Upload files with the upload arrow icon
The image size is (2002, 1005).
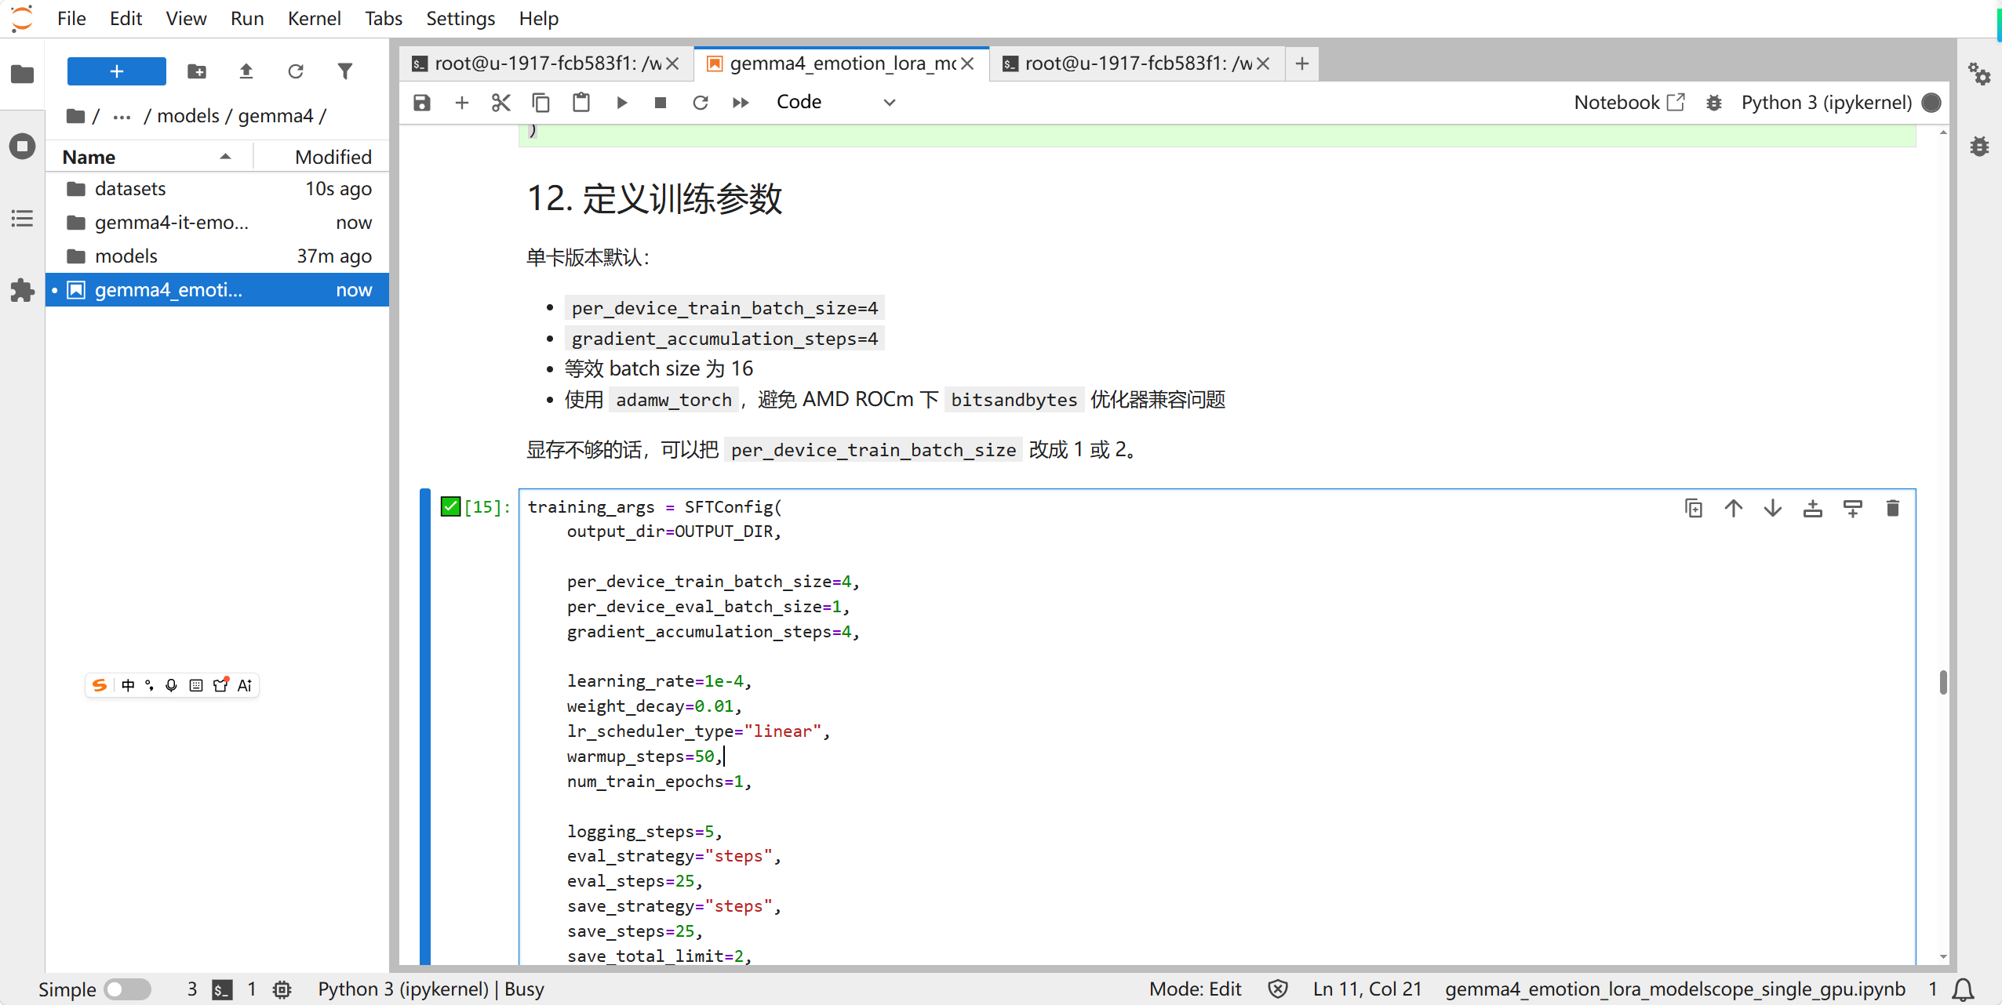coord(246,71)
